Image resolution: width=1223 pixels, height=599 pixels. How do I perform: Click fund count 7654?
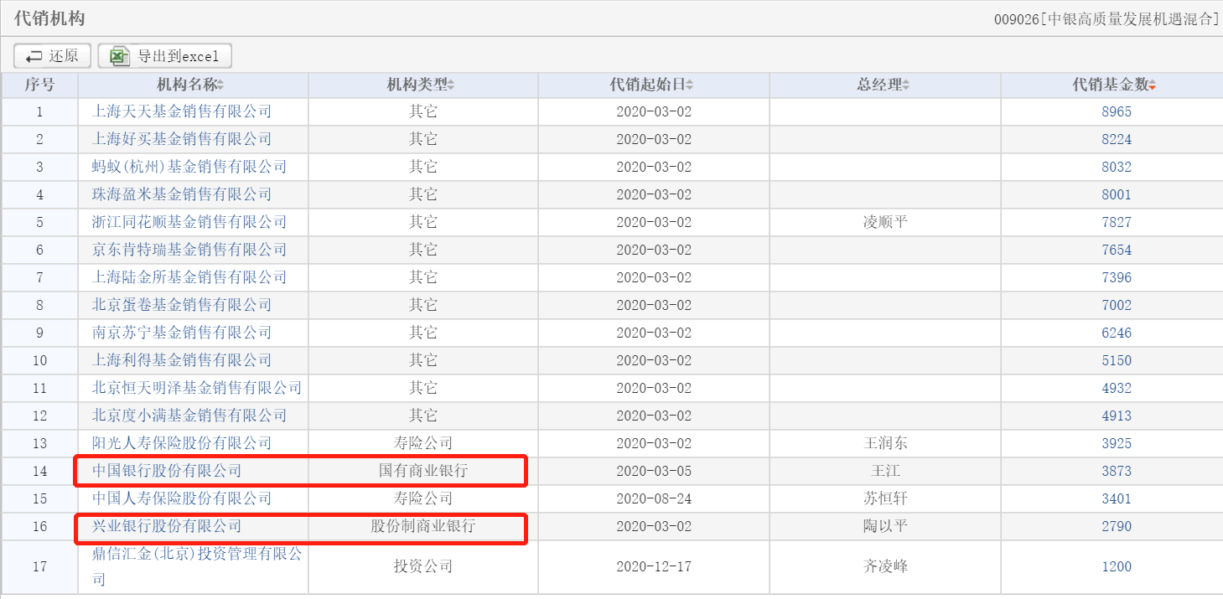pos(1117,250)
